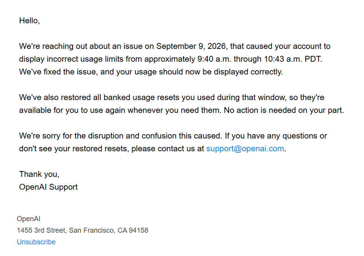Click the 'We've fixed the issue' sentence
This screenshot has width=364, height=256.
click(151, 72)
